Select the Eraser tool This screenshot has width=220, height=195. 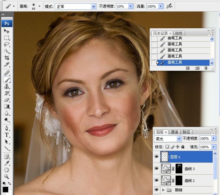pyautogui.click(x=6, y=100)
